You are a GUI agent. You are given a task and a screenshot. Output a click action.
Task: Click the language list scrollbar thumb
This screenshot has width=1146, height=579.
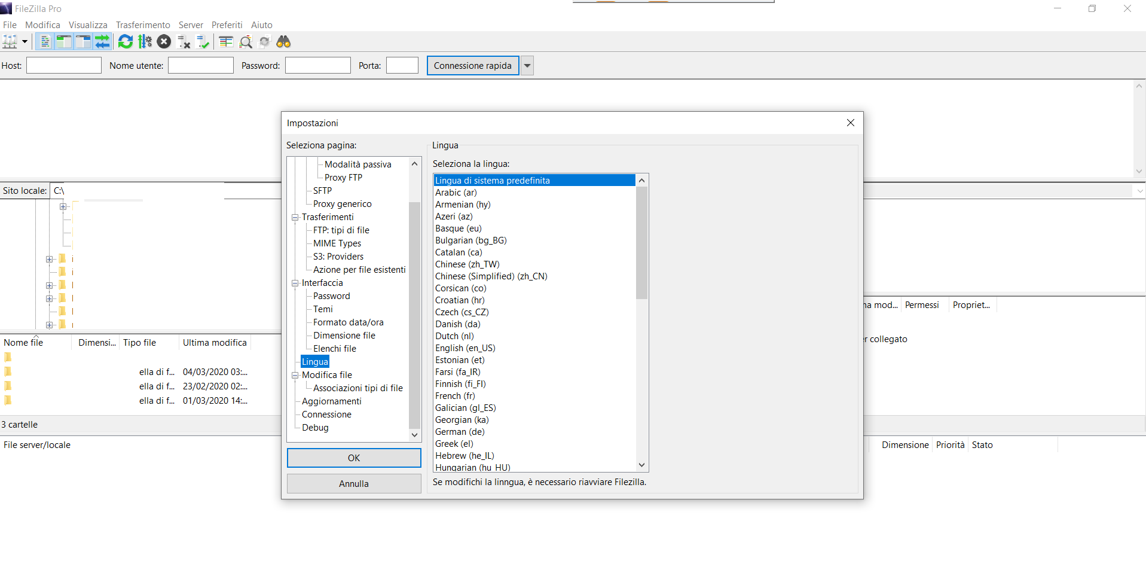[x=641, y=243]
